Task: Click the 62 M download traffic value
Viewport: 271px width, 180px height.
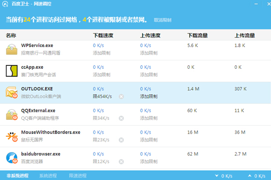Action: click(x=193, y=154)
